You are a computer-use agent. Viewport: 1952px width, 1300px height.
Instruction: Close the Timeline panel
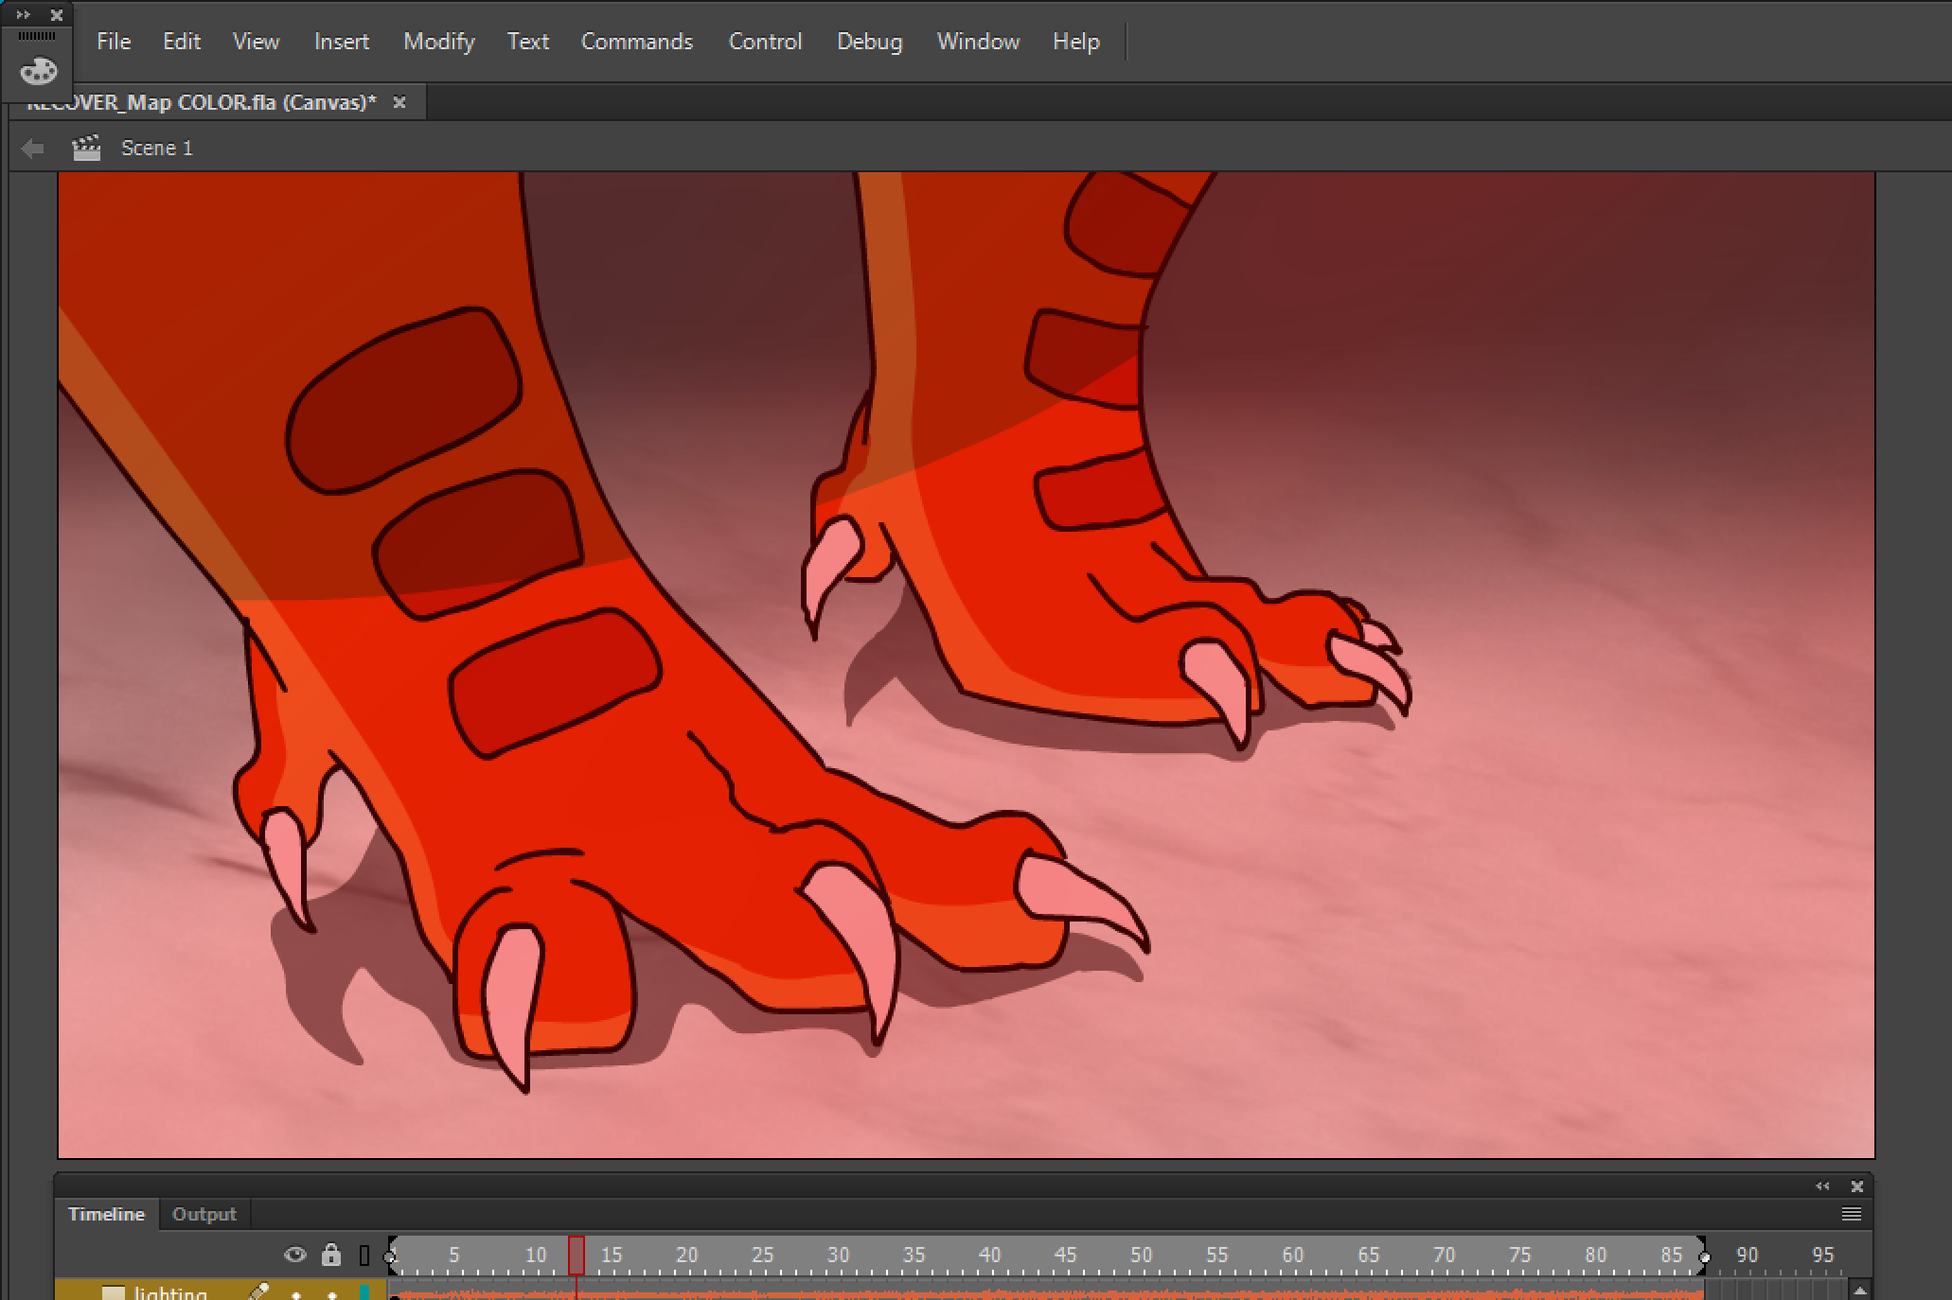tap(1857, 1186)
